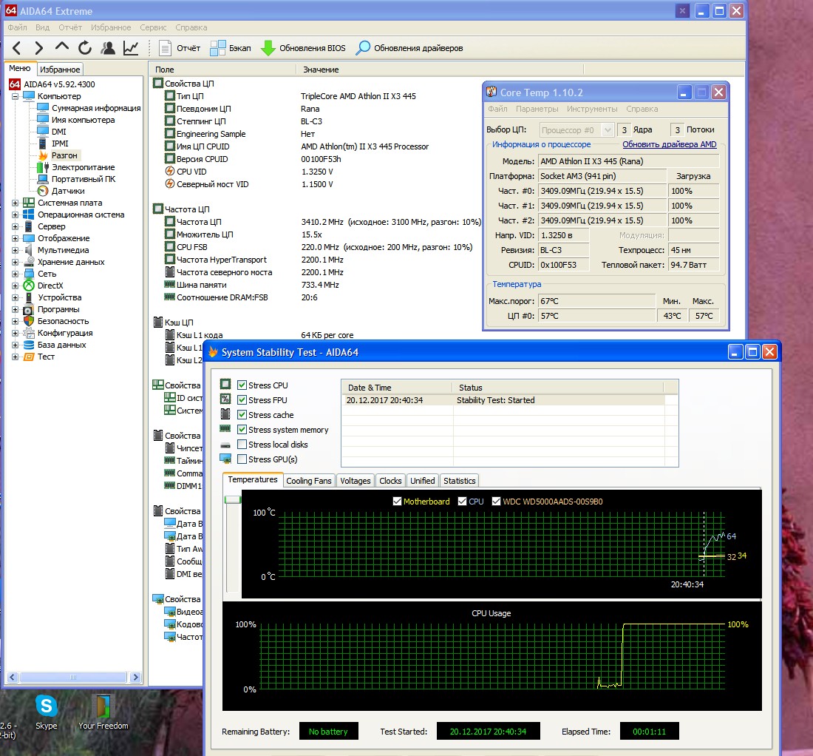Open the Clocks tab

[390, 481]
